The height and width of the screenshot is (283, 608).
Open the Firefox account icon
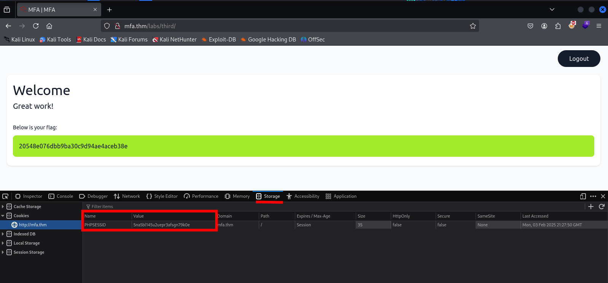coord(544,26)
